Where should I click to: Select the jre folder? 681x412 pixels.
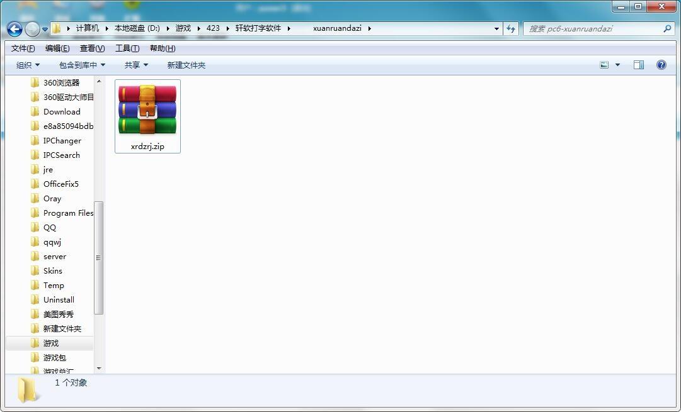pyautogui.click(x=49, y=170)
